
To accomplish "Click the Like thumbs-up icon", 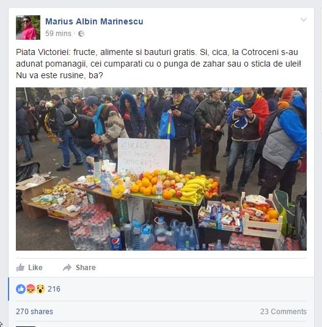I will coord(20,267).
